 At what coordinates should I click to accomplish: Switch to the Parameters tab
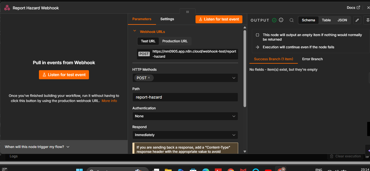coord(142,19)
